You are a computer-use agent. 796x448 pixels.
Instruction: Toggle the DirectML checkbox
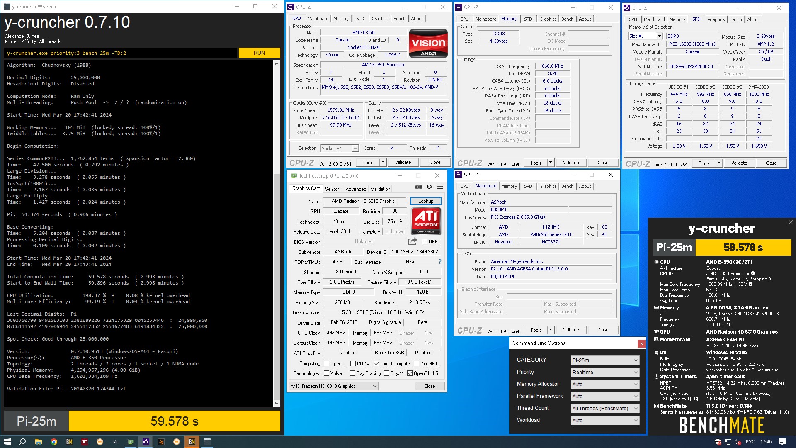click(x=416, y=364)
